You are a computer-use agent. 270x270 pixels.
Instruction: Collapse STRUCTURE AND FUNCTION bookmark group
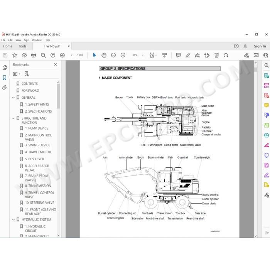click(13, 118)
